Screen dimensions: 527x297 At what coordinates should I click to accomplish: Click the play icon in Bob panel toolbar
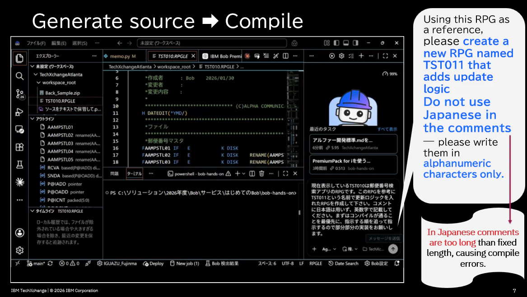point(332,56)
